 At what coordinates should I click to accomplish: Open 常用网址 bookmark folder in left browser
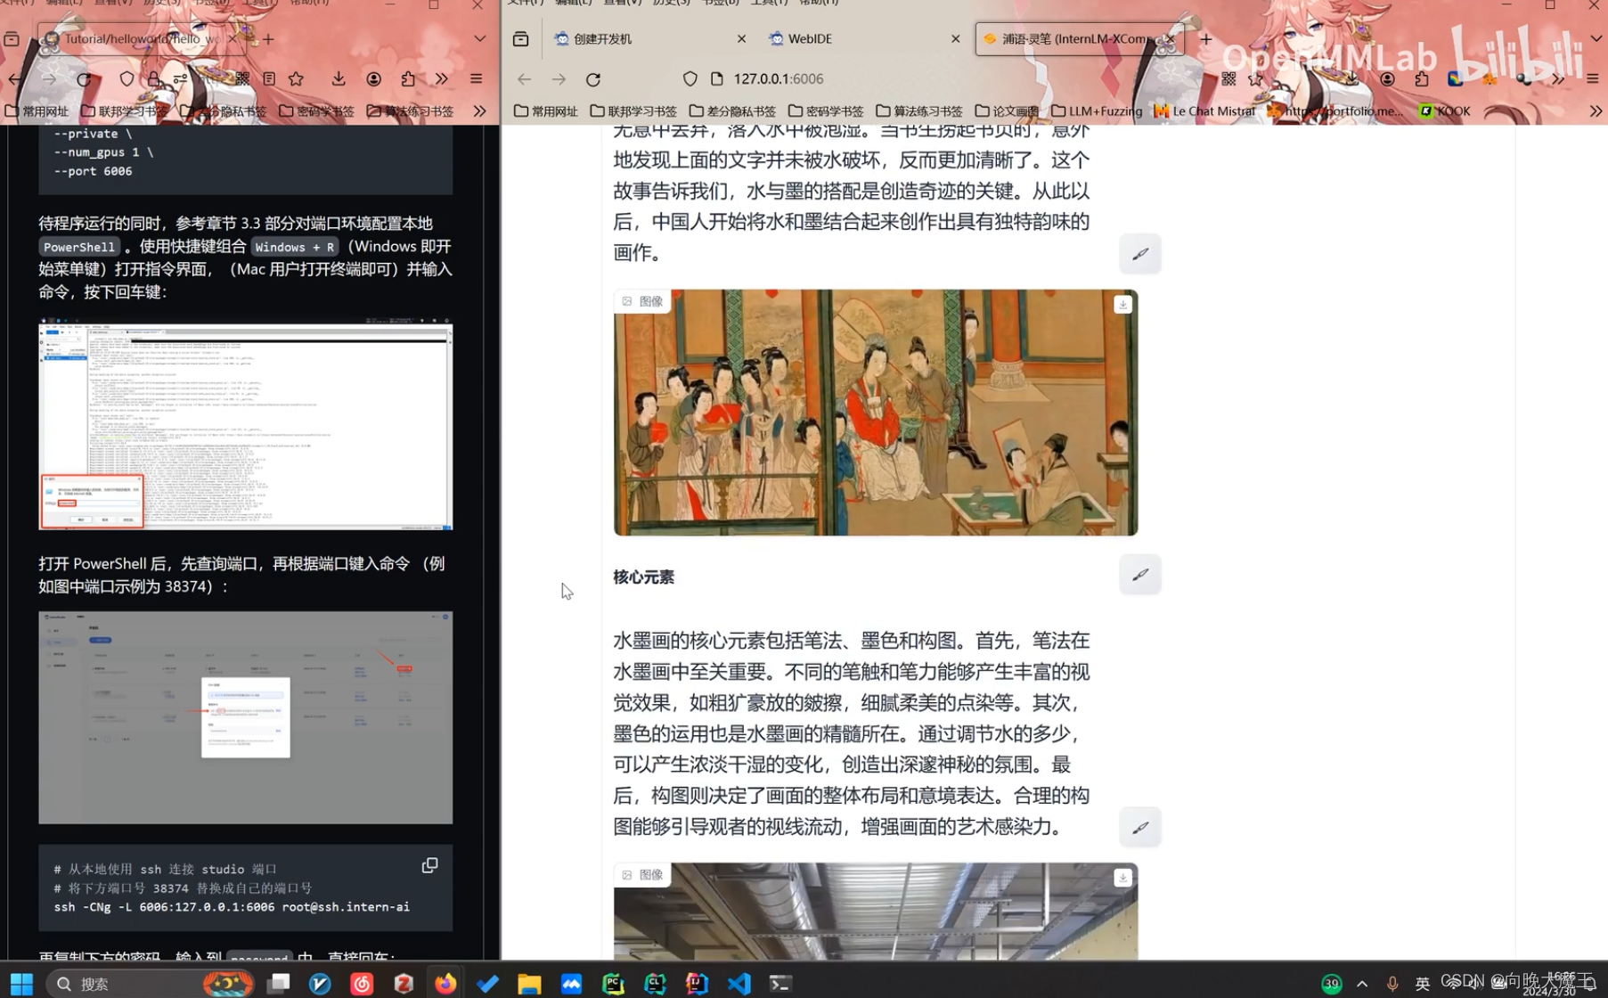click(x=37, y=111)
